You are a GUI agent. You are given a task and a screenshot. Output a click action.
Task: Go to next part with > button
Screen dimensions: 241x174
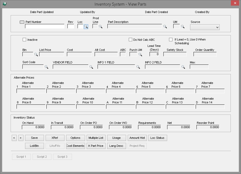(21, 138)
